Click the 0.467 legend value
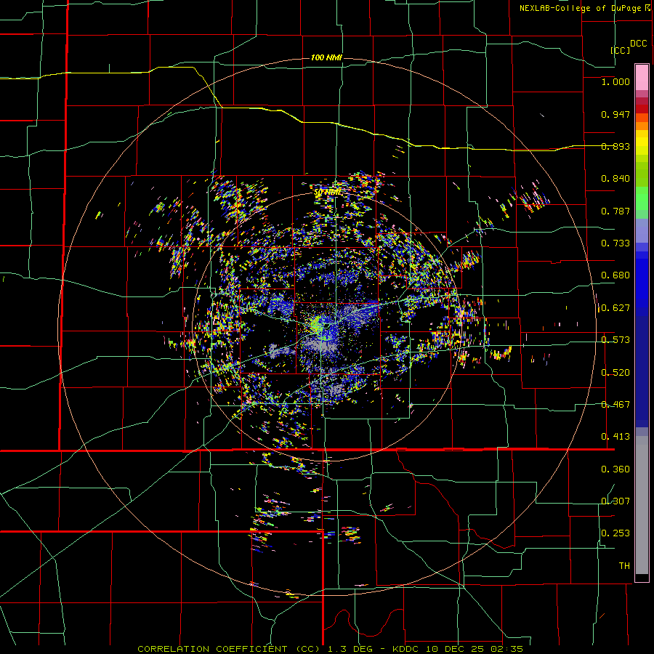This screenshot has width=654, height=654. [x=615, y=405]
